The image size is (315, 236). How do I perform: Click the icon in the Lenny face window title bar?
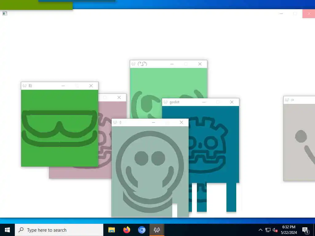click(133, 64)
